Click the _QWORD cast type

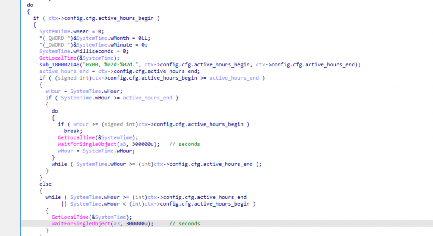click(x=54, y=38)
